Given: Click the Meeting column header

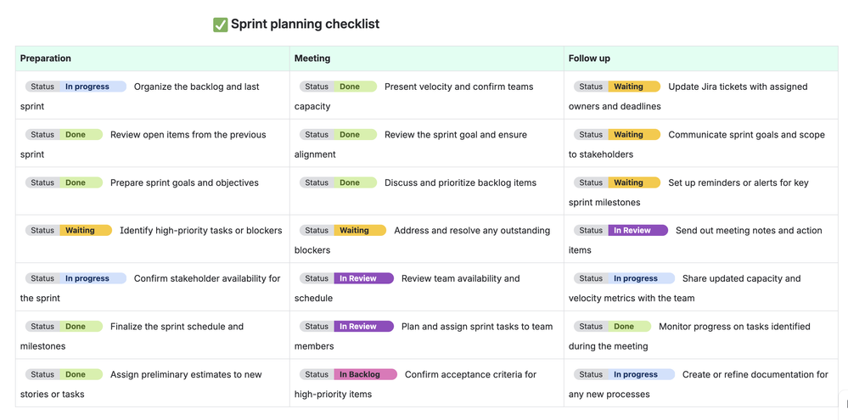Looking at the screenshot, I should point(312,59).
